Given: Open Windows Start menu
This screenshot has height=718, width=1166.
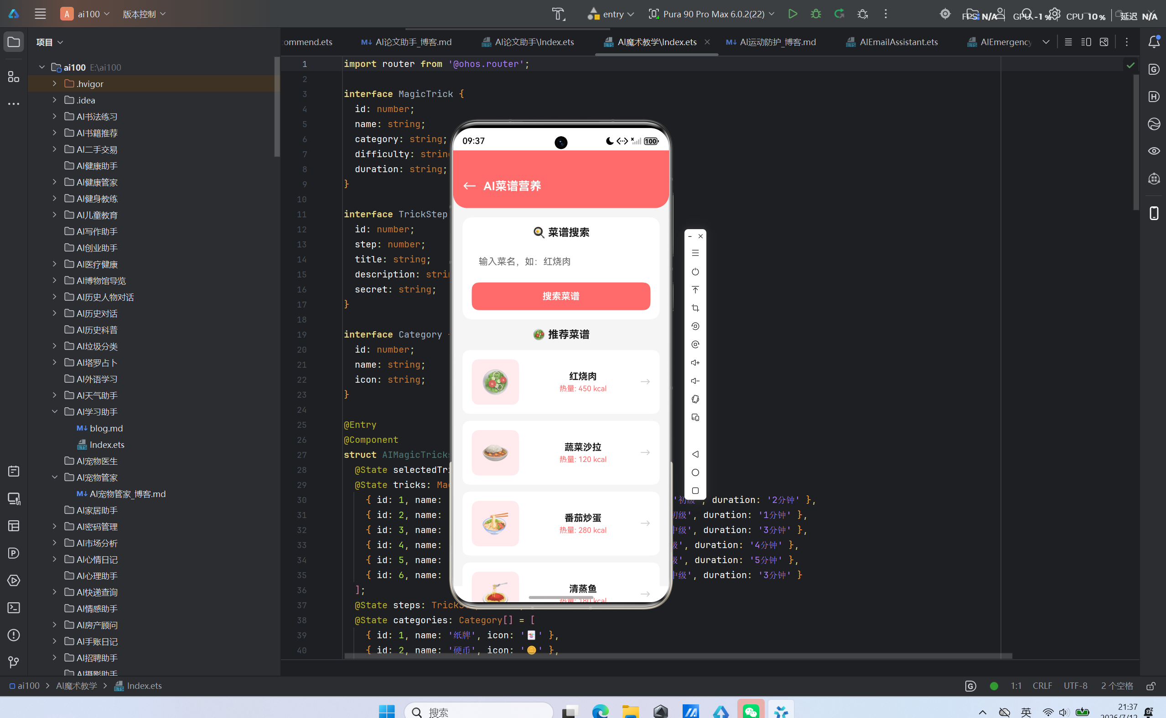Looking at the screenshot, I should coord(386,711).
